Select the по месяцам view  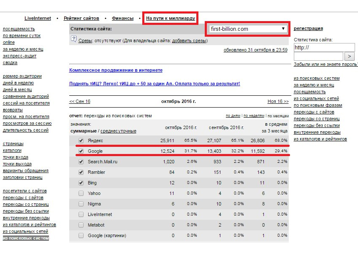click(278, 116)
